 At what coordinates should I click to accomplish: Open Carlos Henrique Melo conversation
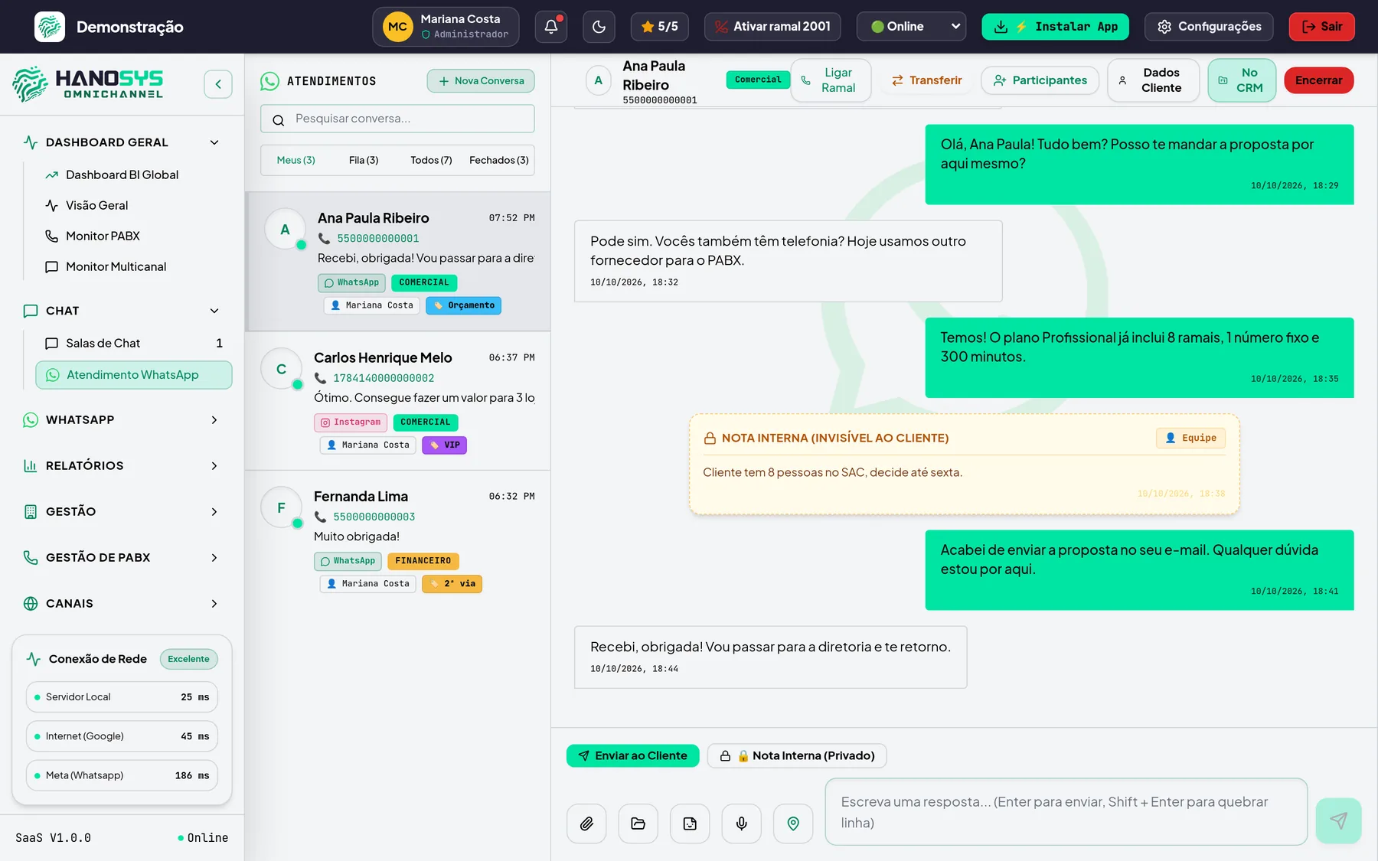click(398, 400)
